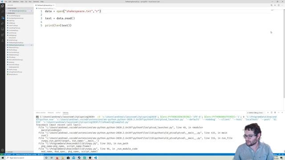The height and width of the screenshot is (160, 285).
Task: Open the Selection menu
Action: 16,2
